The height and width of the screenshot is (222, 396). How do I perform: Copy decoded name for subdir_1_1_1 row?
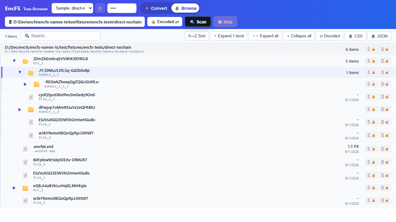tap(385, 84)
